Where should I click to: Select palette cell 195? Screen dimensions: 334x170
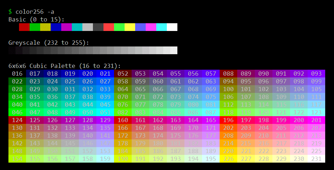(x=211, y=159)
